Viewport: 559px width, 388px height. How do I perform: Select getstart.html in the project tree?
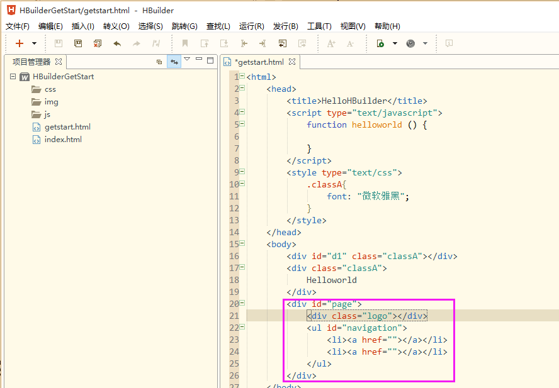click(x=68, y=127)
